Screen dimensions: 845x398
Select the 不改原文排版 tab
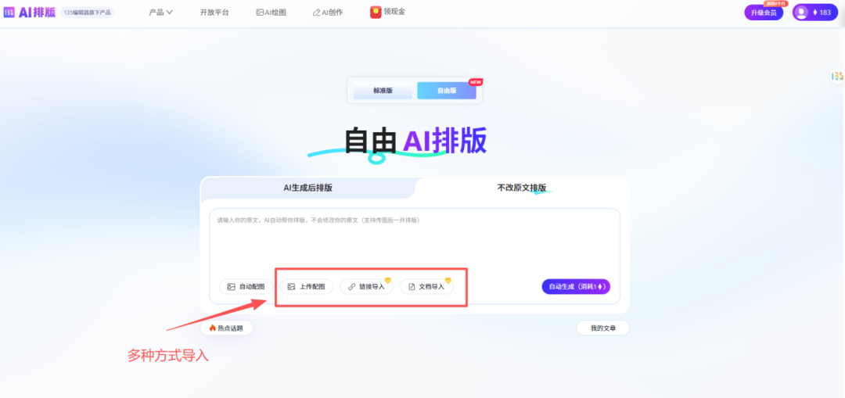tap(522, 188)
